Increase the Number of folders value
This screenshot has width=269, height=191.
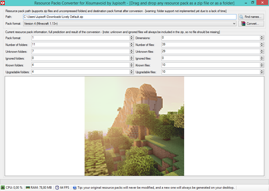coord(132,44)
